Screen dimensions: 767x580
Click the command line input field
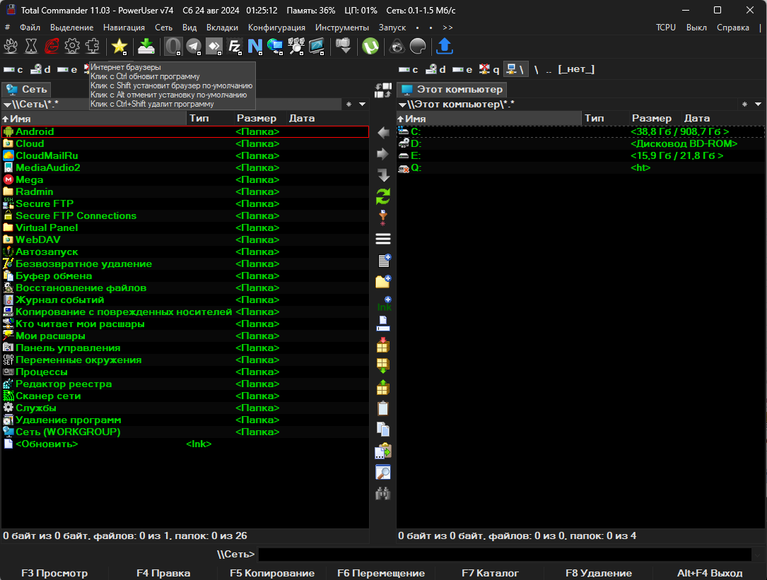pos(505,555)
